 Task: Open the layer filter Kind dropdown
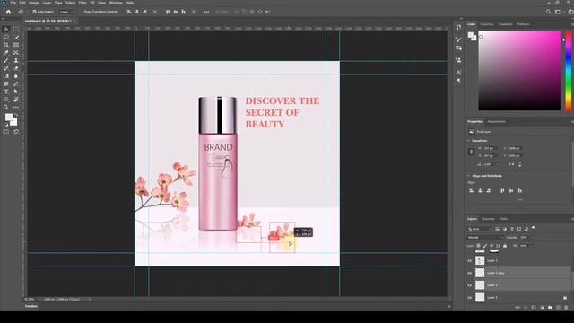480,229
